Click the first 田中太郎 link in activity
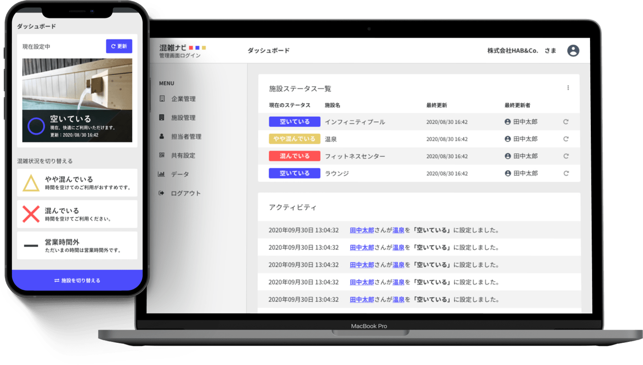 [361, 230]
